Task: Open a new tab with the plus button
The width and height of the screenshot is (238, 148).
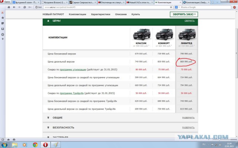Action: coord(213,3)
